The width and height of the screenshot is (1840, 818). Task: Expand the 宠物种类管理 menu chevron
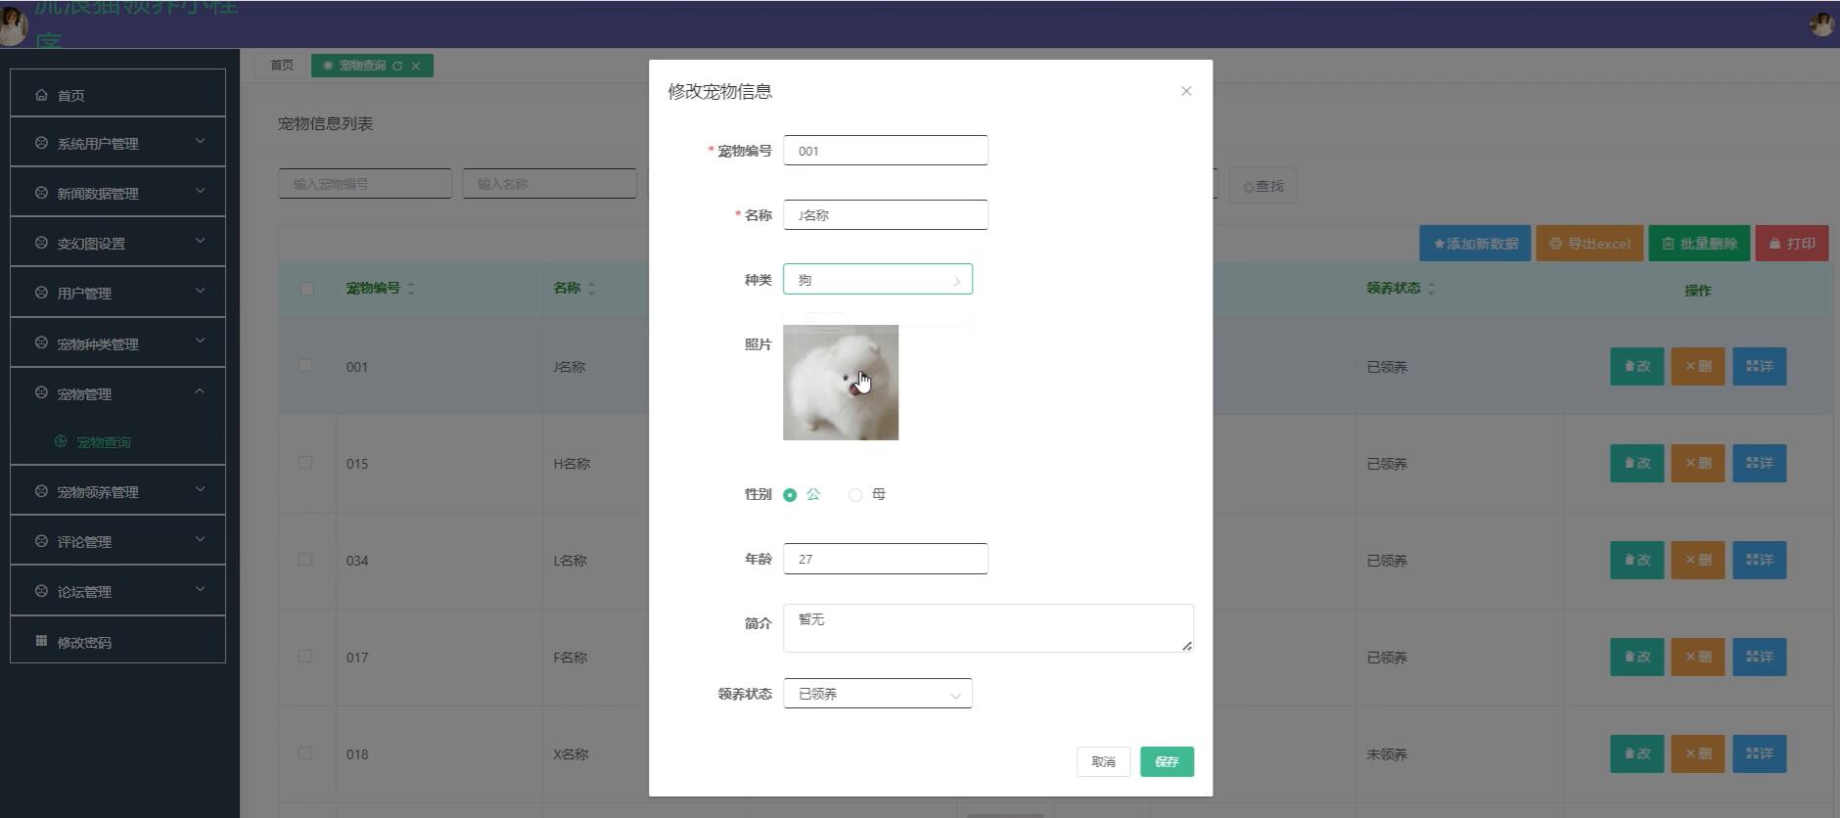pos(200,341)
